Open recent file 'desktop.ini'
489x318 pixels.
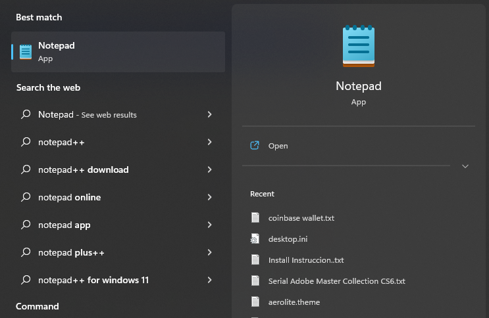[288, 239]
